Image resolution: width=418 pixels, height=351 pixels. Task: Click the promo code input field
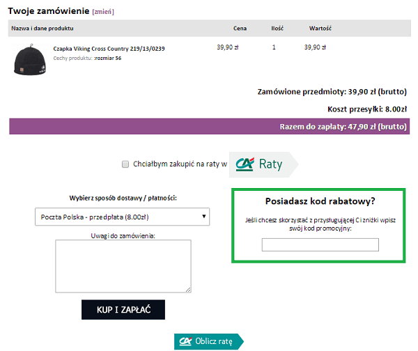320,244
